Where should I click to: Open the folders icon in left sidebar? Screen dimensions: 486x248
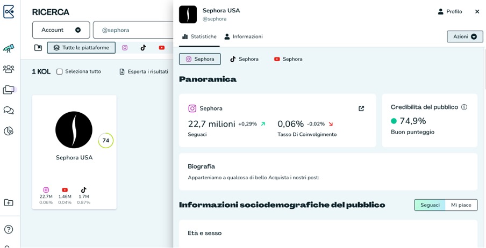[x=9, y=90]
